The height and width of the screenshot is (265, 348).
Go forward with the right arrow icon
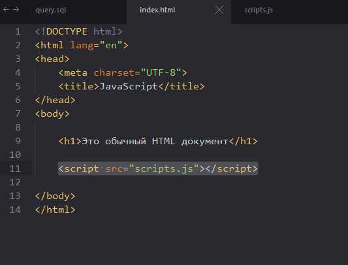(16, 10)
